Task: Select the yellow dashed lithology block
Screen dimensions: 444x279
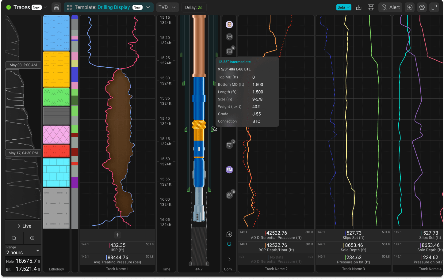Action: point(56,70)
